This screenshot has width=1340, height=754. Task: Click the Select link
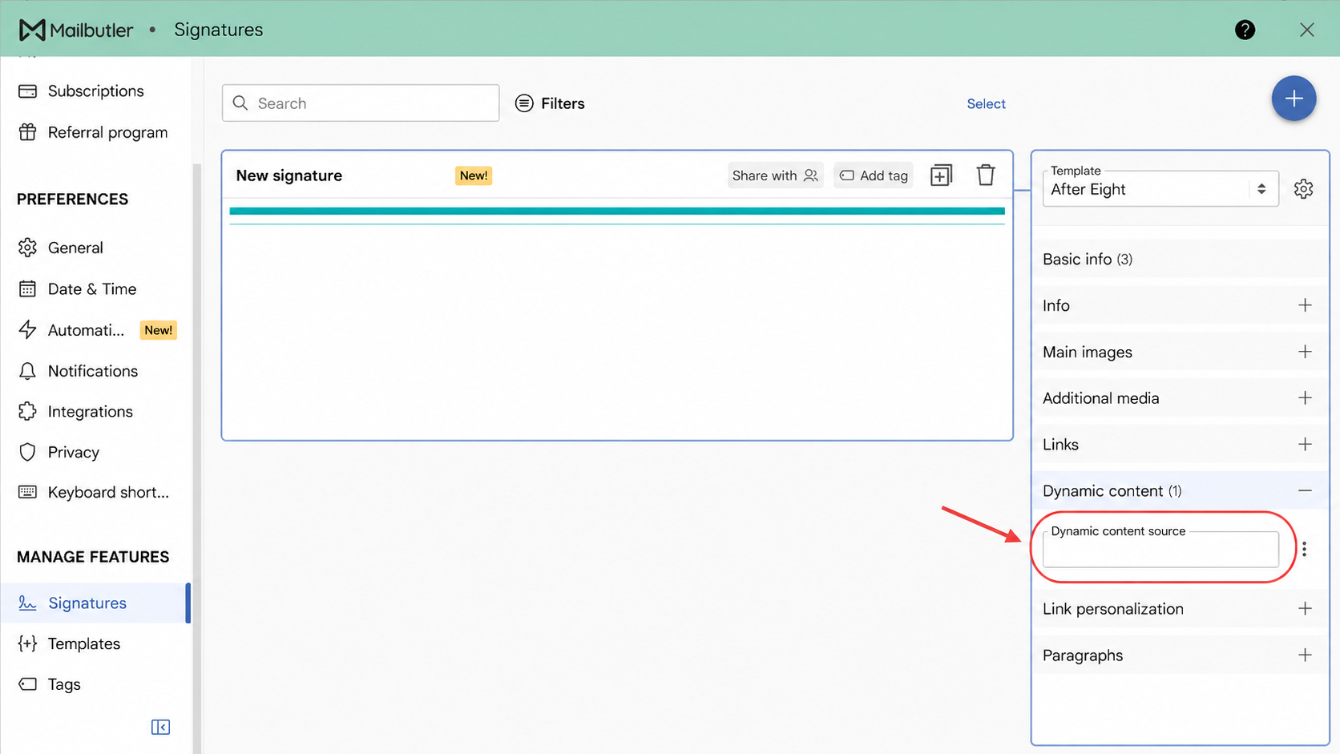[986, 103]
